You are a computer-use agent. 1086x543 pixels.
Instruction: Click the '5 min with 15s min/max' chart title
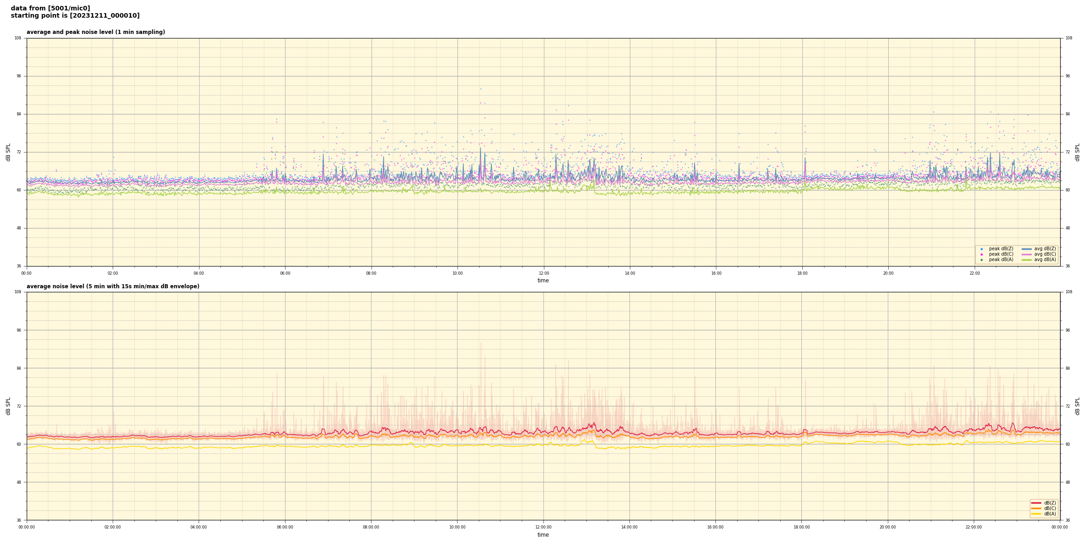click(x=113, y=286)
